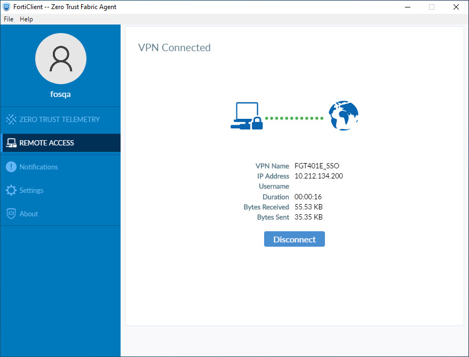This screenshot has height=357, width=469.
Task: Click the fosqa user avatar icon
Action: click(x=60, y=59)
